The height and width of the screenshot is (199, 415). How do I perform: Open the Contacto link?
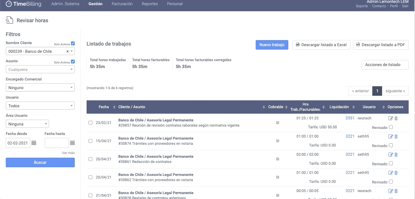(x=379, y=6)
